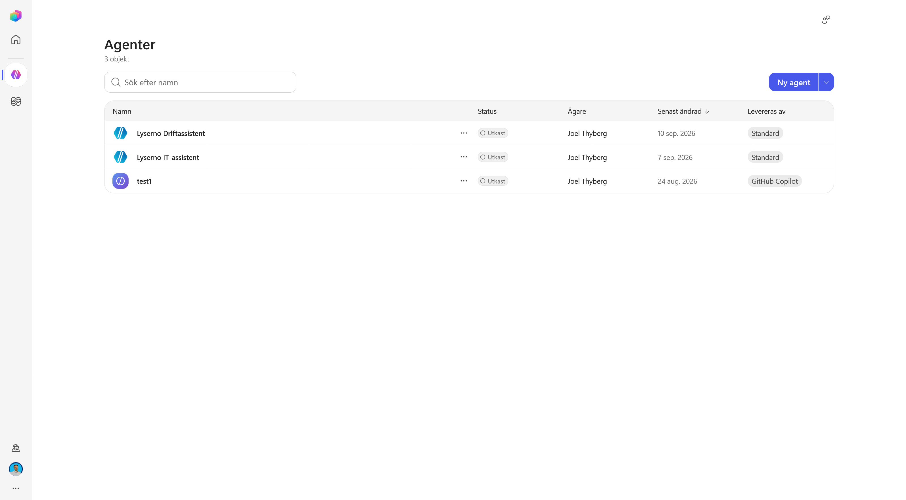Go to Home in the sidebar

[16, 39]
